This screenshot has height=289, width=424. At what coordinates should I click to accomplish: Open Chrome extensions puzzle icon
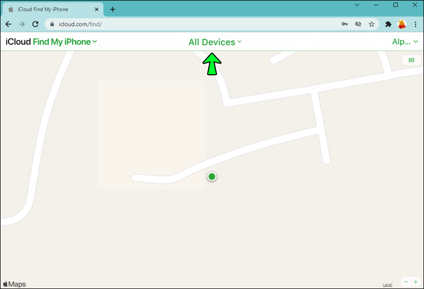(x=389, y=24)
